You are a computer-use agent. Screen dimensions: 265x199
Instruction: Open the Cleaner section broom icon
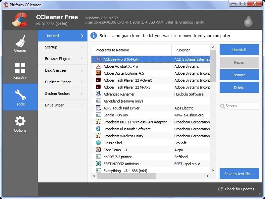20,41
